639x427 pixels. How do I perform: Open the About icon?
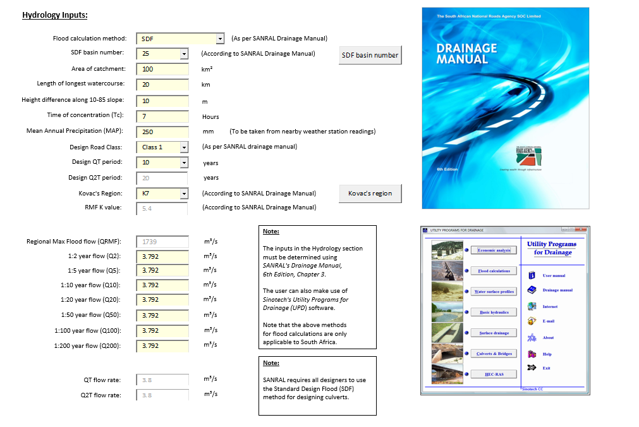532,338
